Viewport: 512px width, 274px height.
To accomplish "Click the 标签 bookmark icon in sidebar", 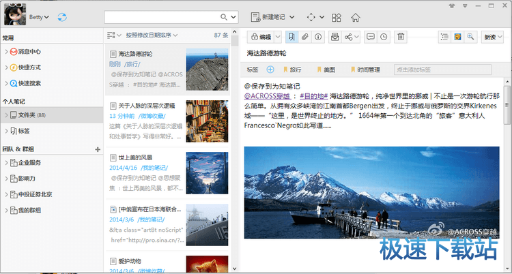I will 14,131.
